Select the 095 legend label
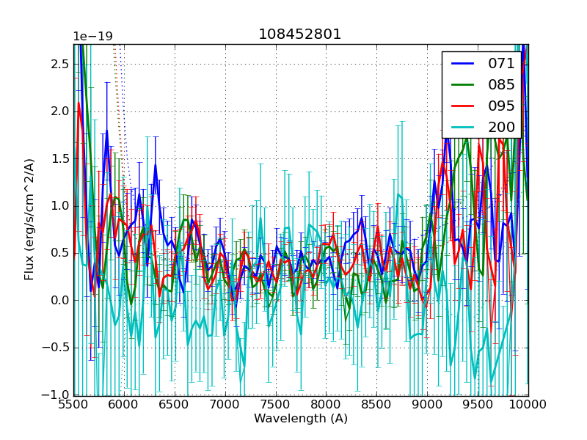 coord(501,106)
